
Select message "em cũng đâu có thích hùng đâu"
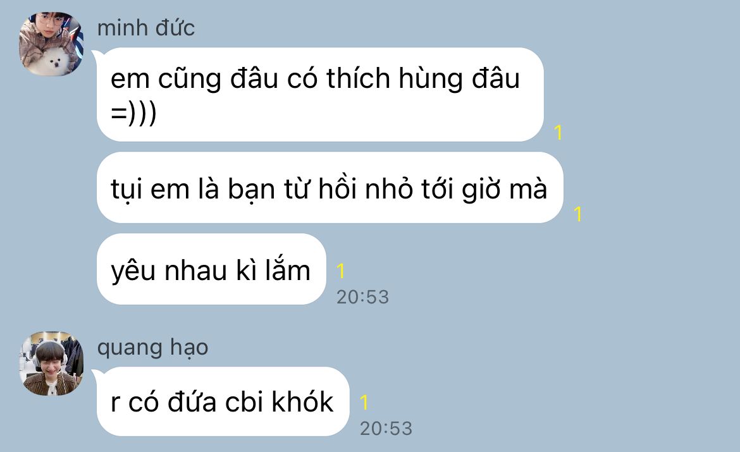click(x=320, y=94)
